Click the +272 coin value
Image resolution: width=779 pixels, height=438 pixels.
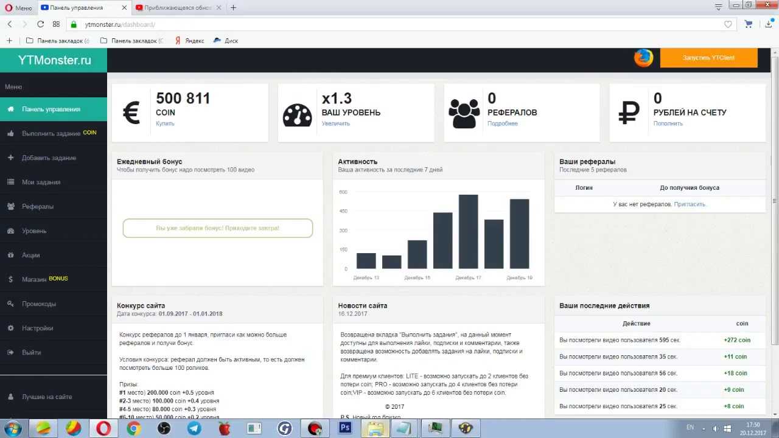(737, 340)
